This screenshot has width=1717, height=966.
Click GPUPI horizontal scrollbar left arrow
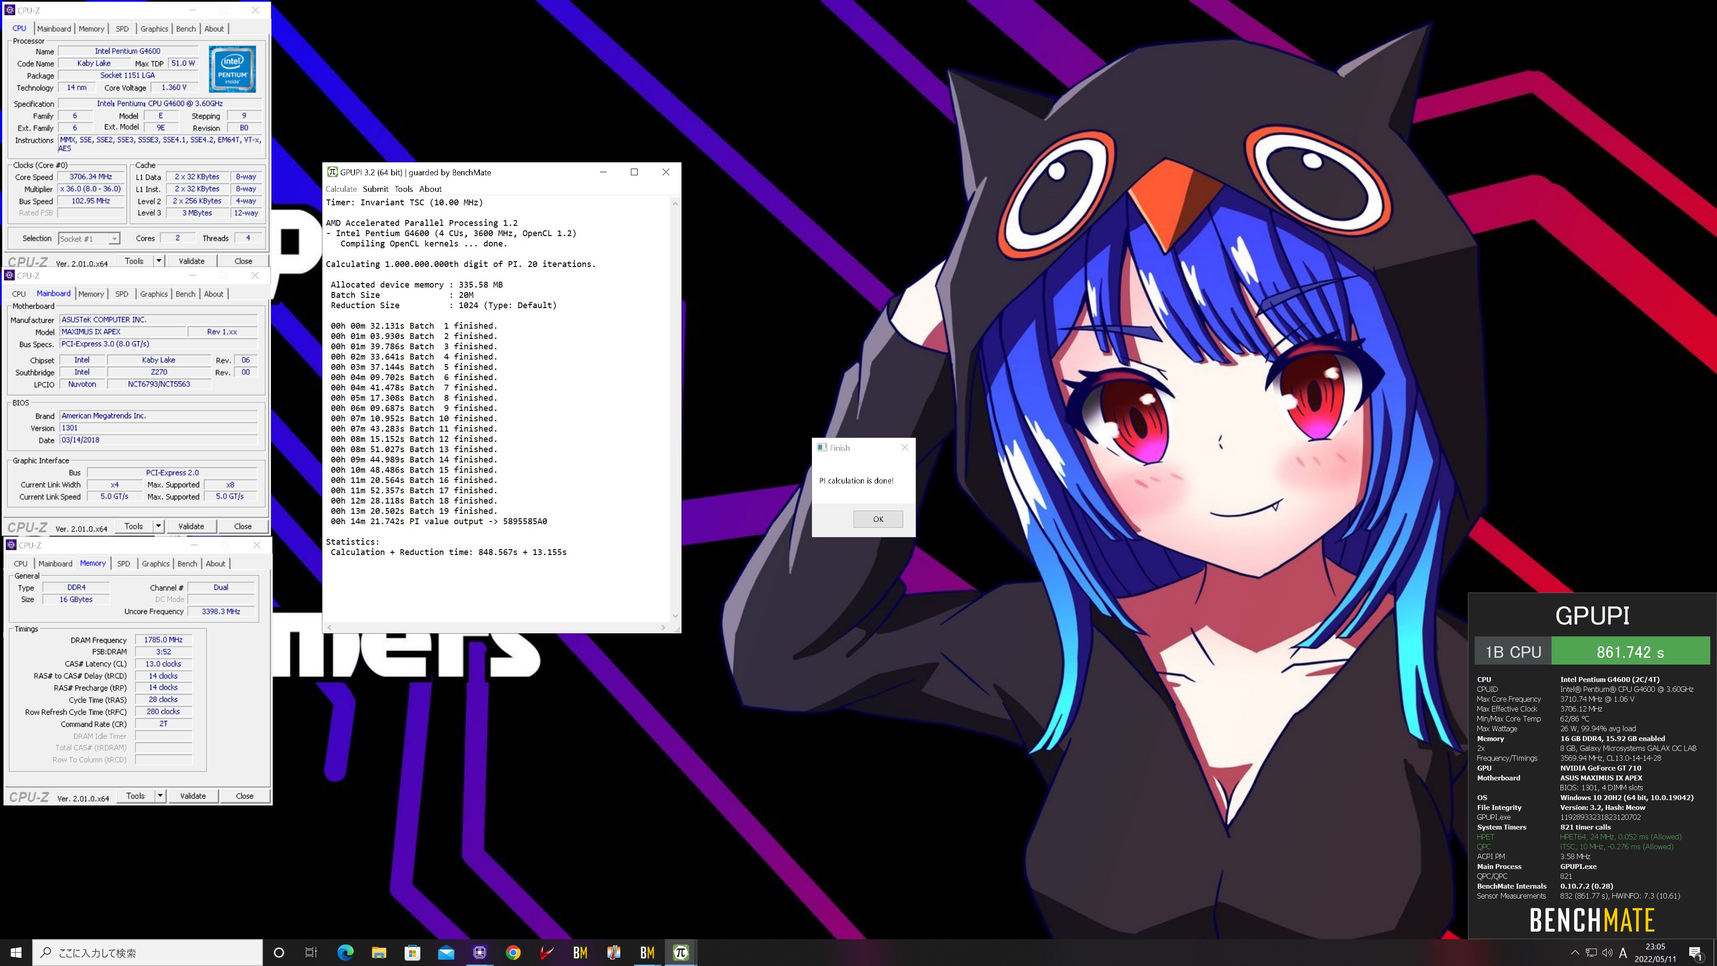click(329, 627)
